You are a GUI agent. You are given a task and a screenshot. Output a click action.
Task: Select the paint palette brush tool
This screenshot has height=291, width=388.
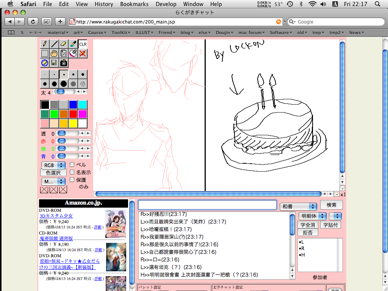(73, 53)
